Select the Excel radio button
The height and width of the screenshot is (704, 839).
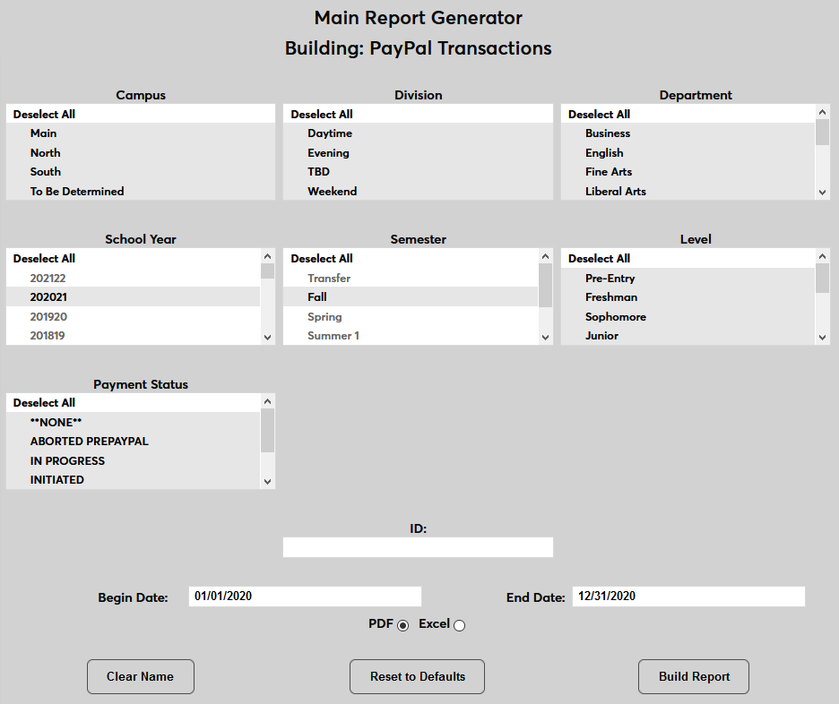(459, 625)
